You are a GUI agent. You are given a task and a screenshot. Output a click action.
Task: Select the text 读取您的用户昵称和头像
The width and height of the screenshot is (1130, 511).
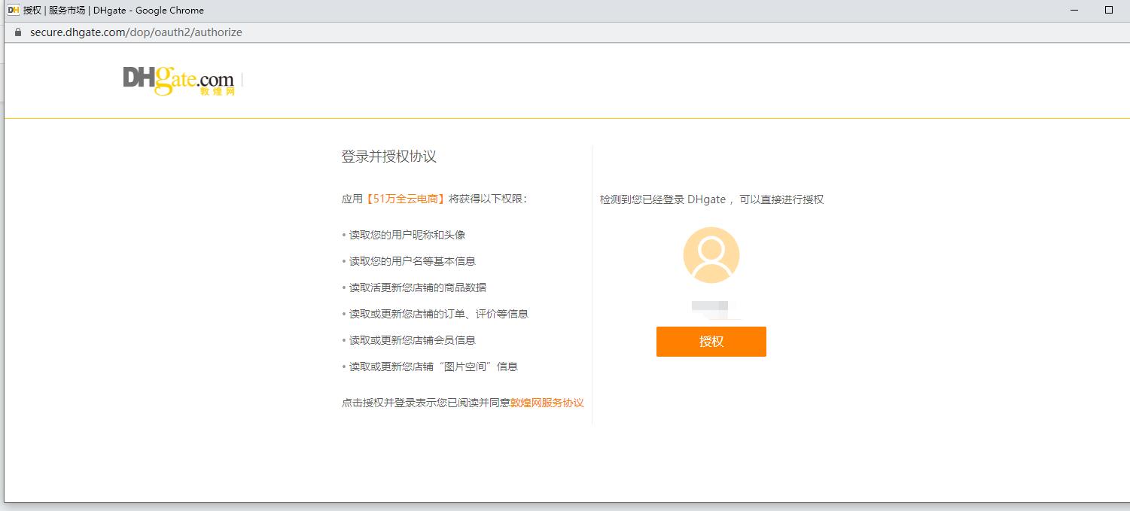point(407,235)
